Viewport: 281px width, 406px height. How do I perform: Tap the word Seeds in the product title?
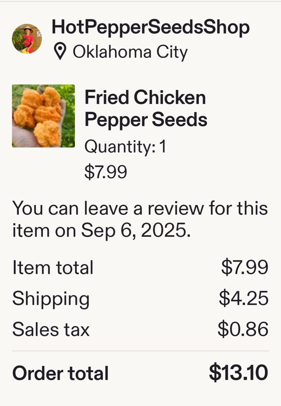(x=180, y=120)
